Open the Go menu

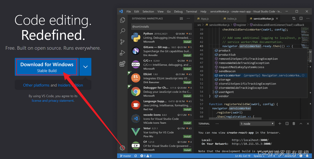(169, 12)
